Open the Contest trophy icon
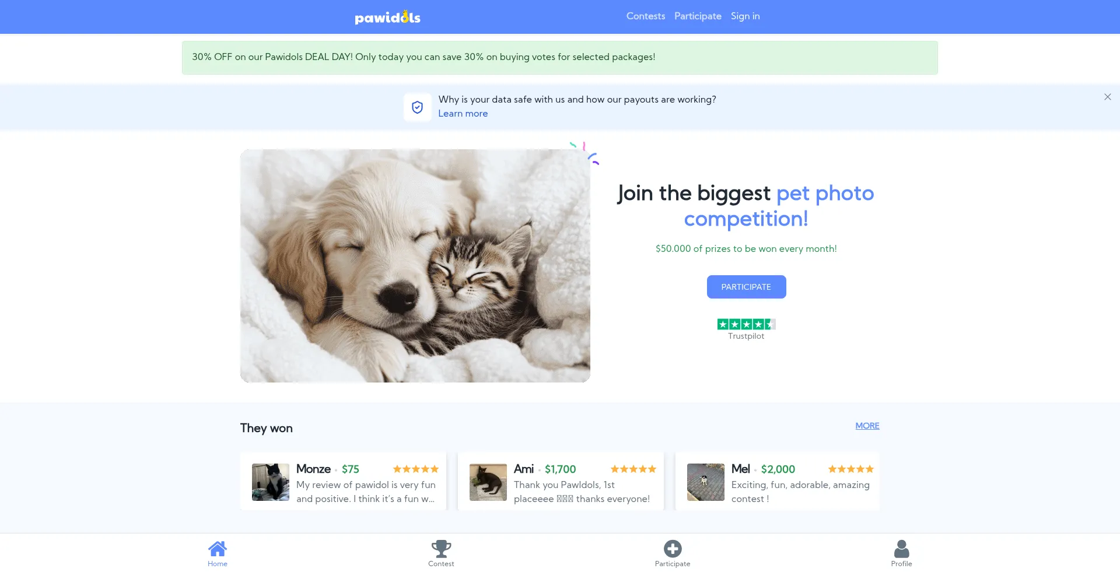The image size is (1120, 579). pos(441,549)
